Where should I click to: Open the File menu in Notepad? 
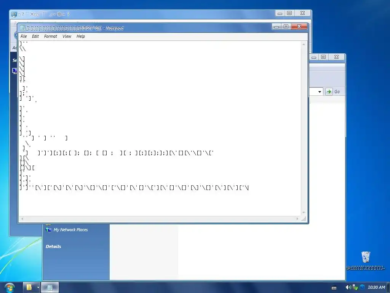[24, 36]
